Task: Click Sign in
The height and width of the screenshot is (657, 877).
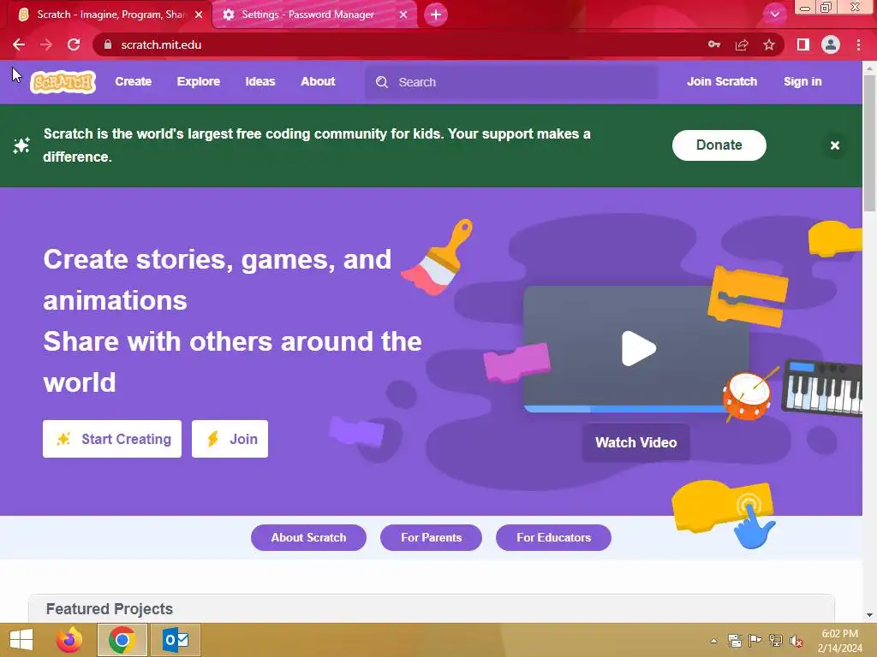Action: [802, 81]
